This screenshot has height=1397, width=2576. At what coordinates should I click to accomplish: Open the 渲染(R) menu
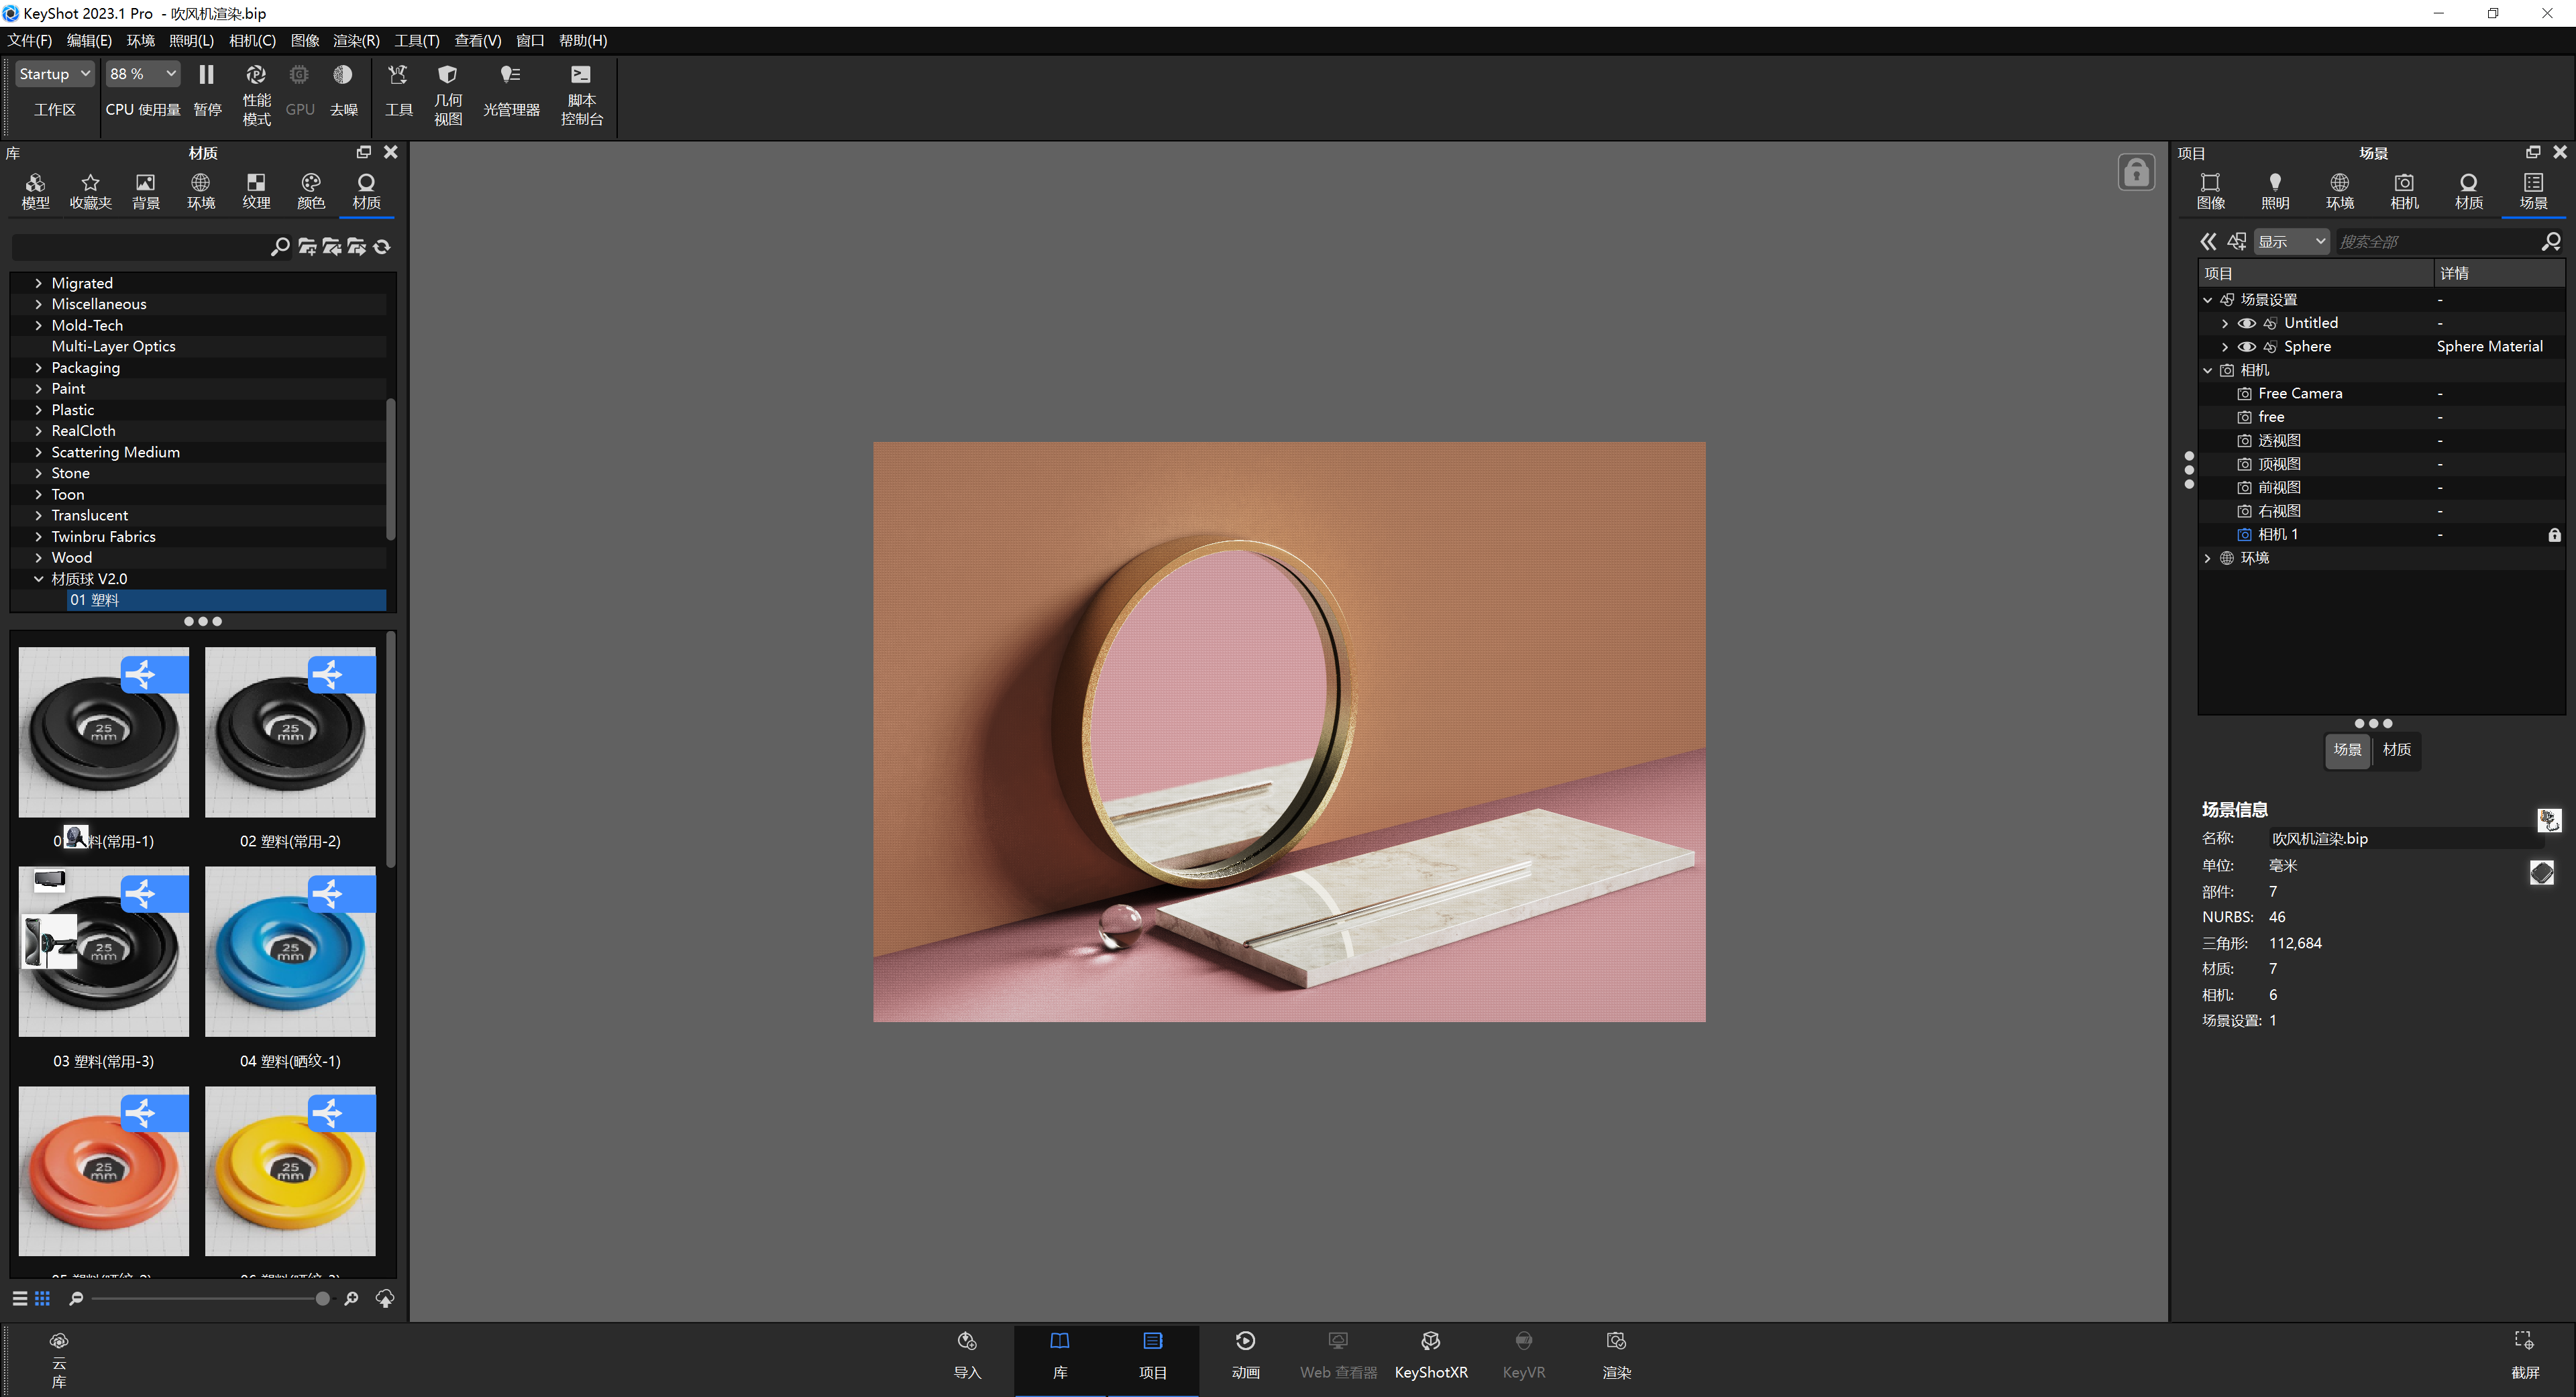[x=355, y=40]
